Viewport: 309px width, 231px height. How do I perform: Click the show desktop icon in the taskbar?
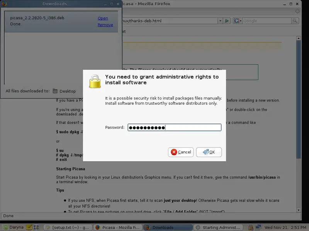tap(36, 228)
